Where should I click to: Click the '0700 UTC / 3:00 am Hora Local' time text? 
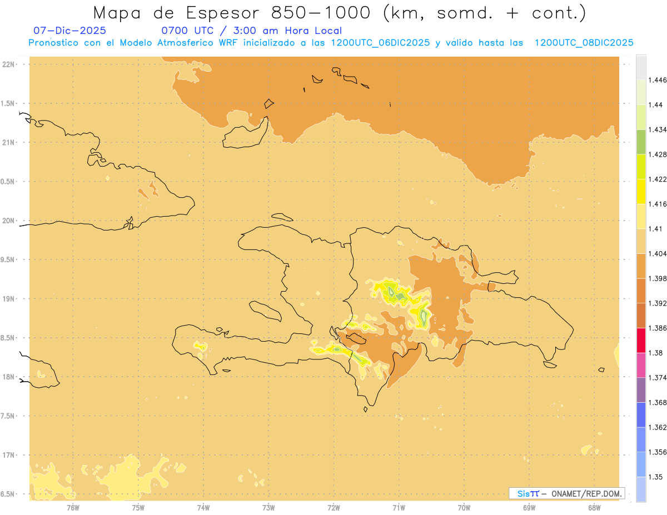252,31
